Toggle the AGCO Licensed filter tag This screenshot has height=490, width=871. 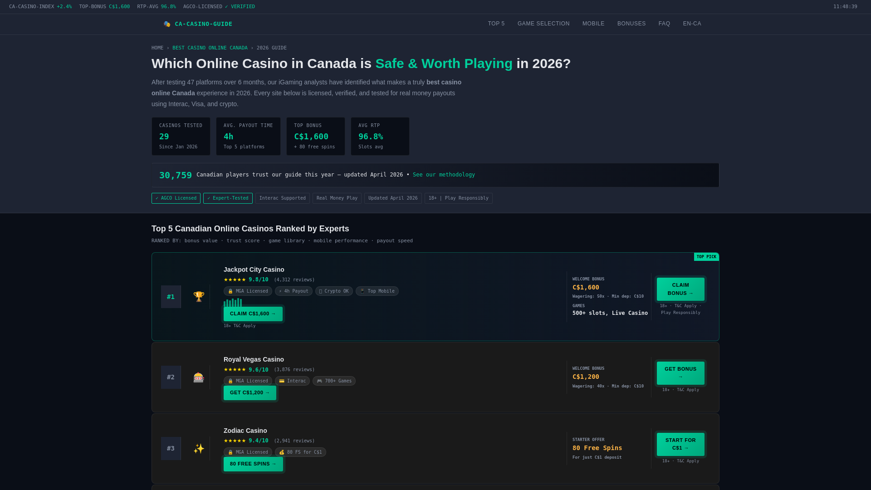tap(176, 198)
